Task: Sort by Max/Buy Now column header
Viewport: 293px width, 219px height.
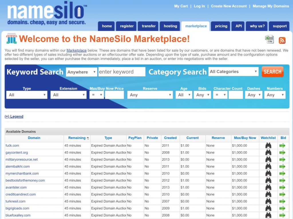Action: pos(245,138)
